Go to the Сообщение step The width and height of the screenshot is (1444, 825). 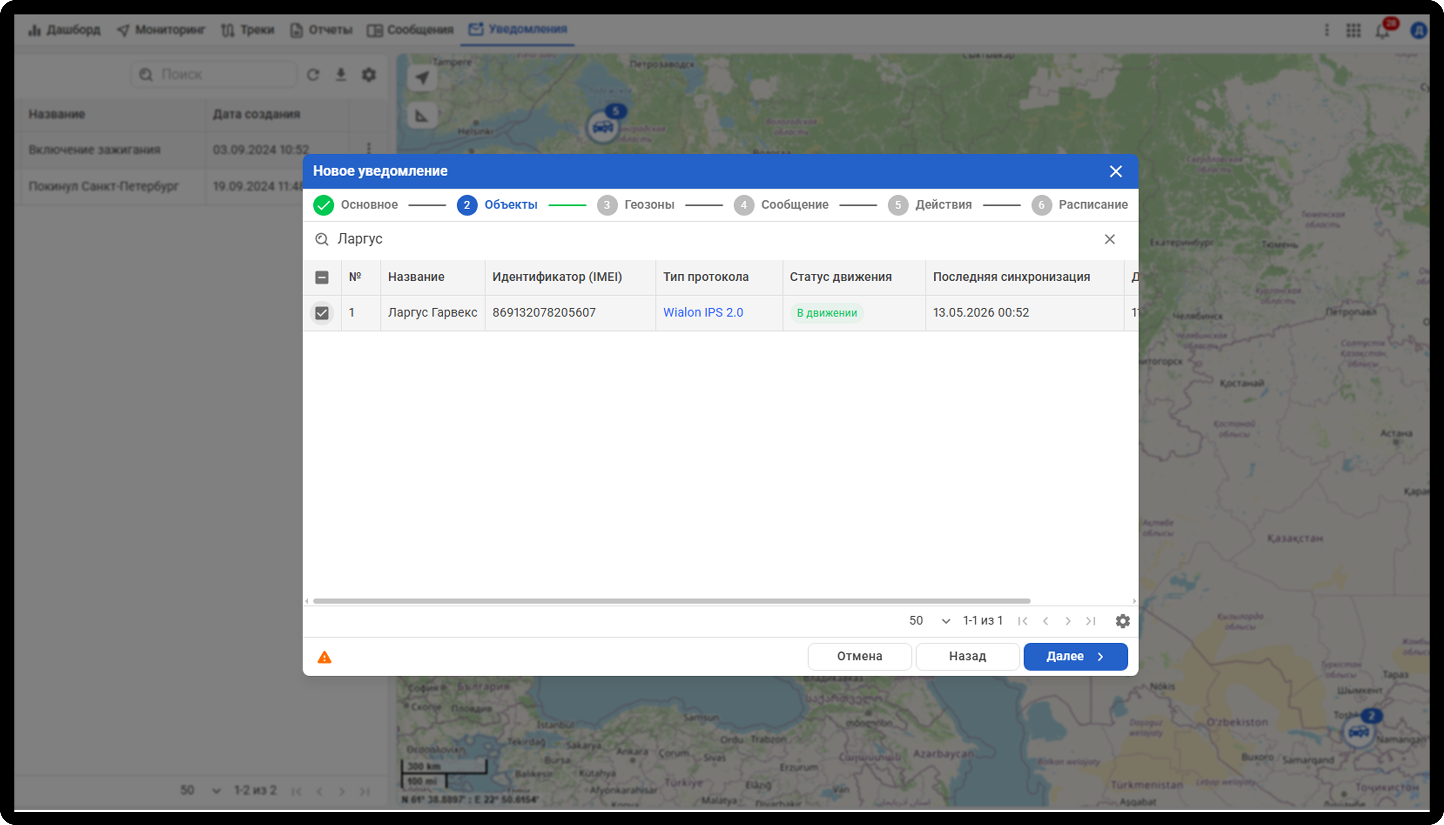pos(781,205)
